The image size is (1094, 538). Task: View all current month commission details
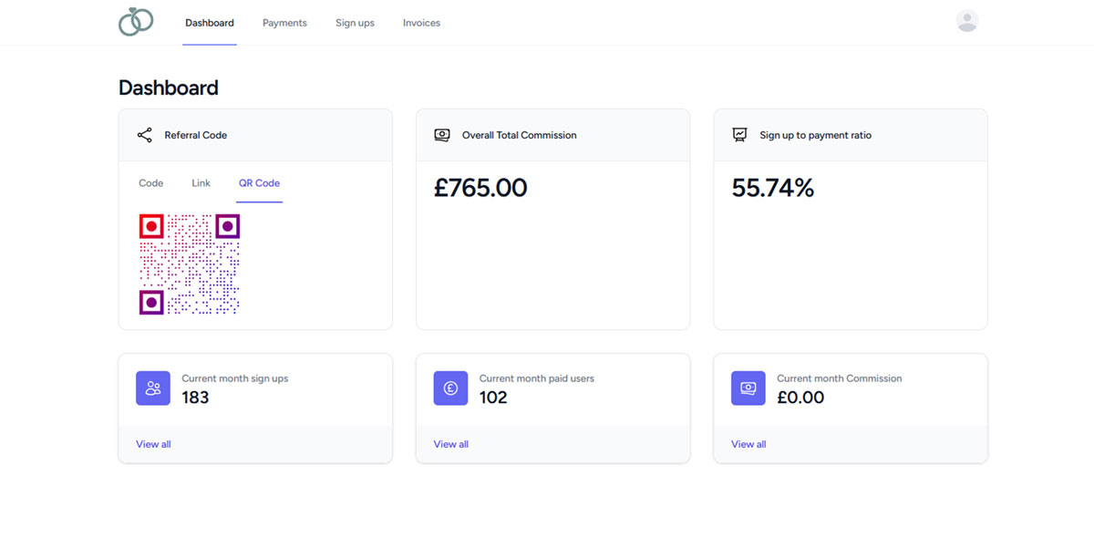[x=748, y=444]
